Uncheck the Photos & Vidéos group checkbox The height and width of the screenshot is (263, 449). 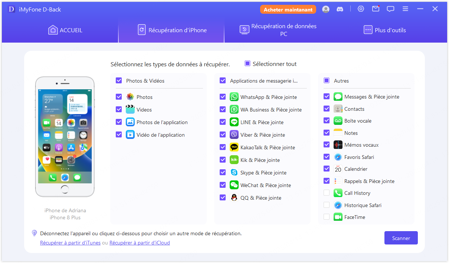click(x=119, y=80)
